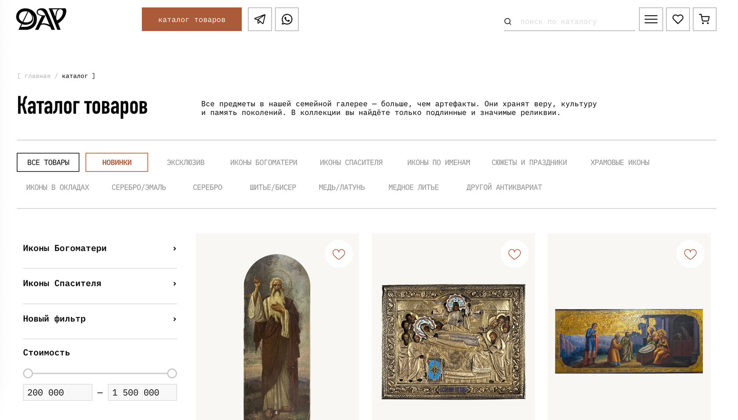Expand the Новый фильтр section

[100, 319]
